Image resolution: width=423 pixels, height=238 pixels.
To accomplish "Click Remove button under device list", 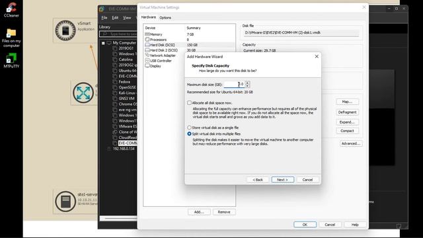I will coord(224,212).
